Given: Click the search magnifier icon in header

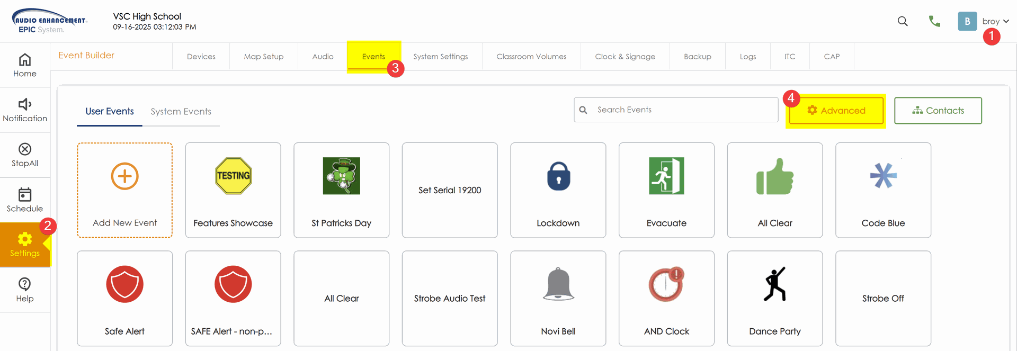Looking at the screenshot, I should (x=903, y=21).
